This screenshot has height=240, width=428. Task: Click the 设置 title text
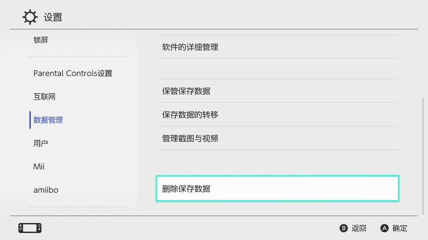(x=53, y=17)
